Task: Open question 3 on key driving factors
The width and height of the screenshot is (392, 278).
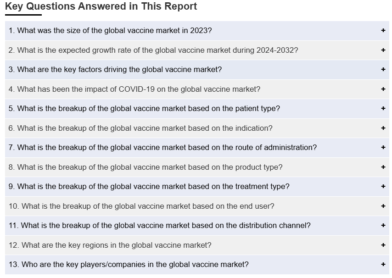Action: tap(115, 69)
